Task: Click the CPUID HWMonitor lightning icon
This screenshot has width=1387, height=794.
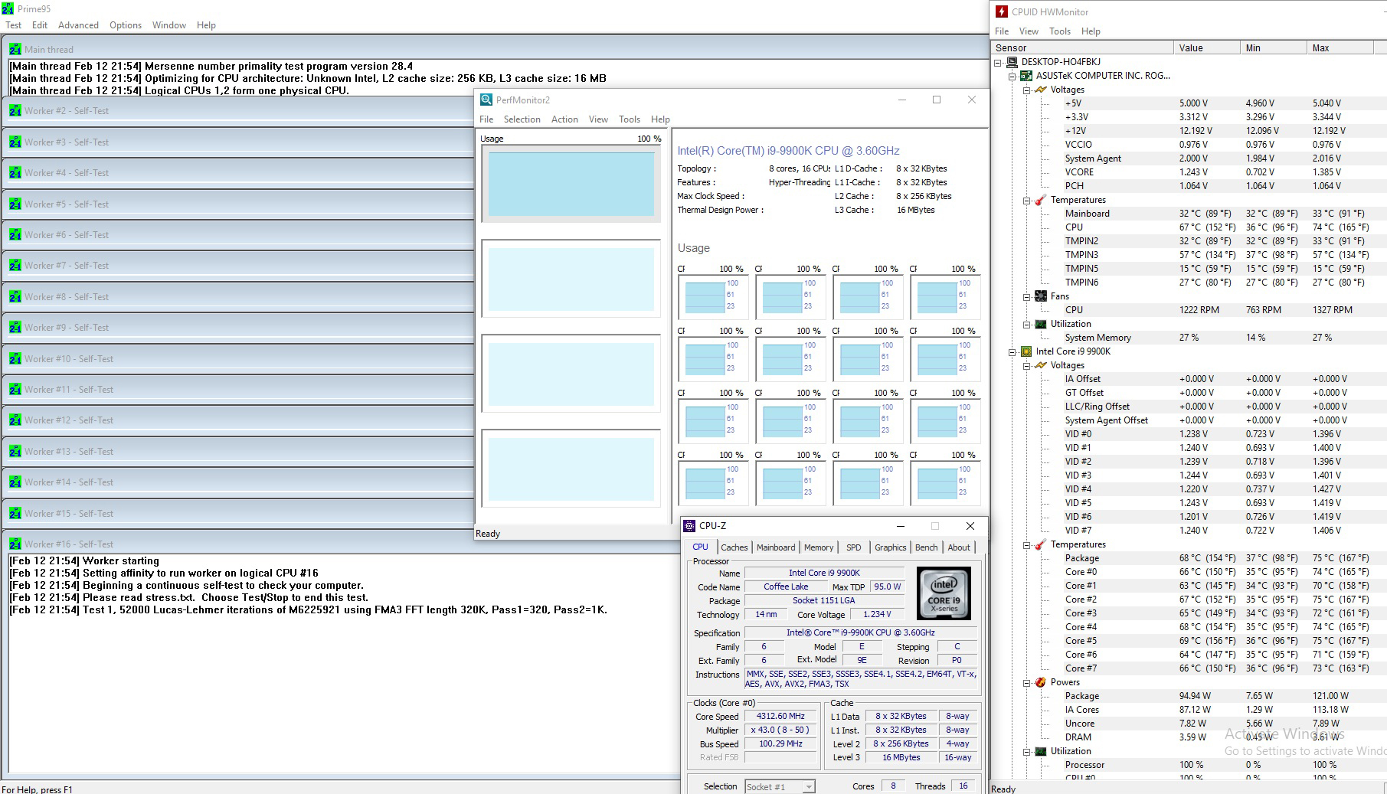Action: pyautogui.click(x=1002, y=11)
